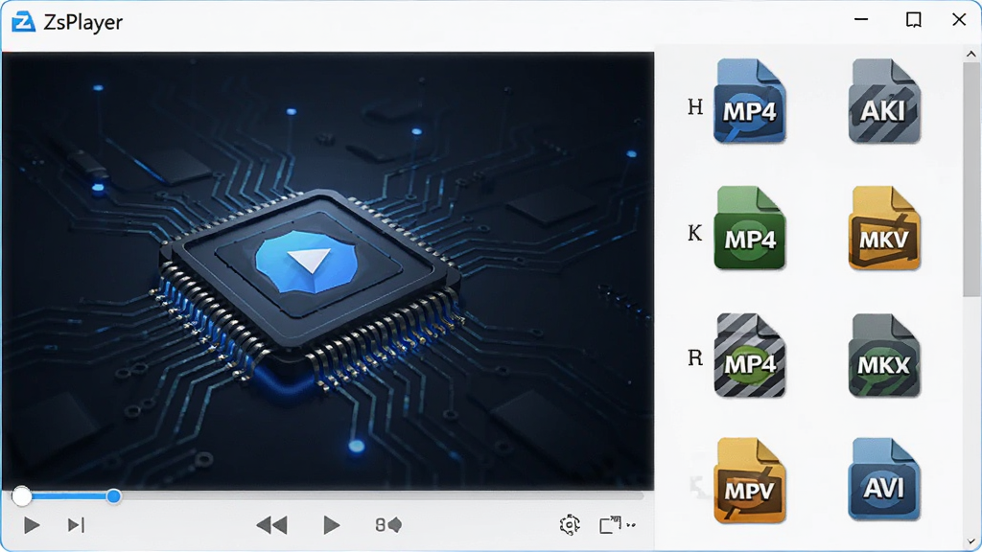Click the rewind double-arrow button
Screen dimensions: 982x552
click(271, 524)
